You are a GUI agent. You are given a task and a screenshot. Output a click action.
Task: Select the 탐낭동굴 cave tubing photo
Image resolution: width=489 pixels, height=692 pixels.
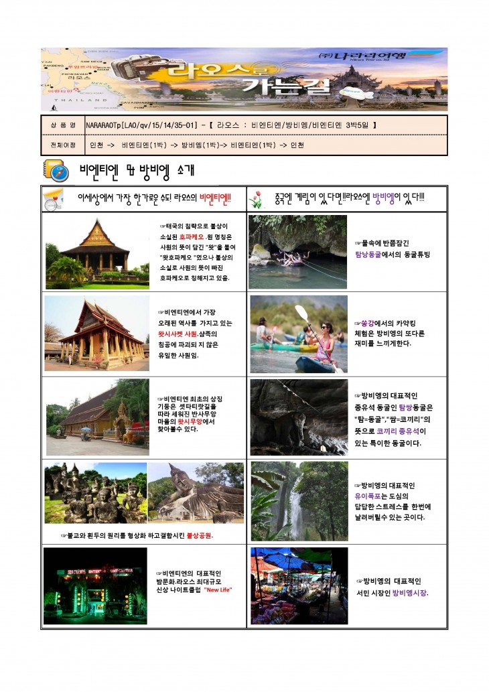(x=298, y=252)
